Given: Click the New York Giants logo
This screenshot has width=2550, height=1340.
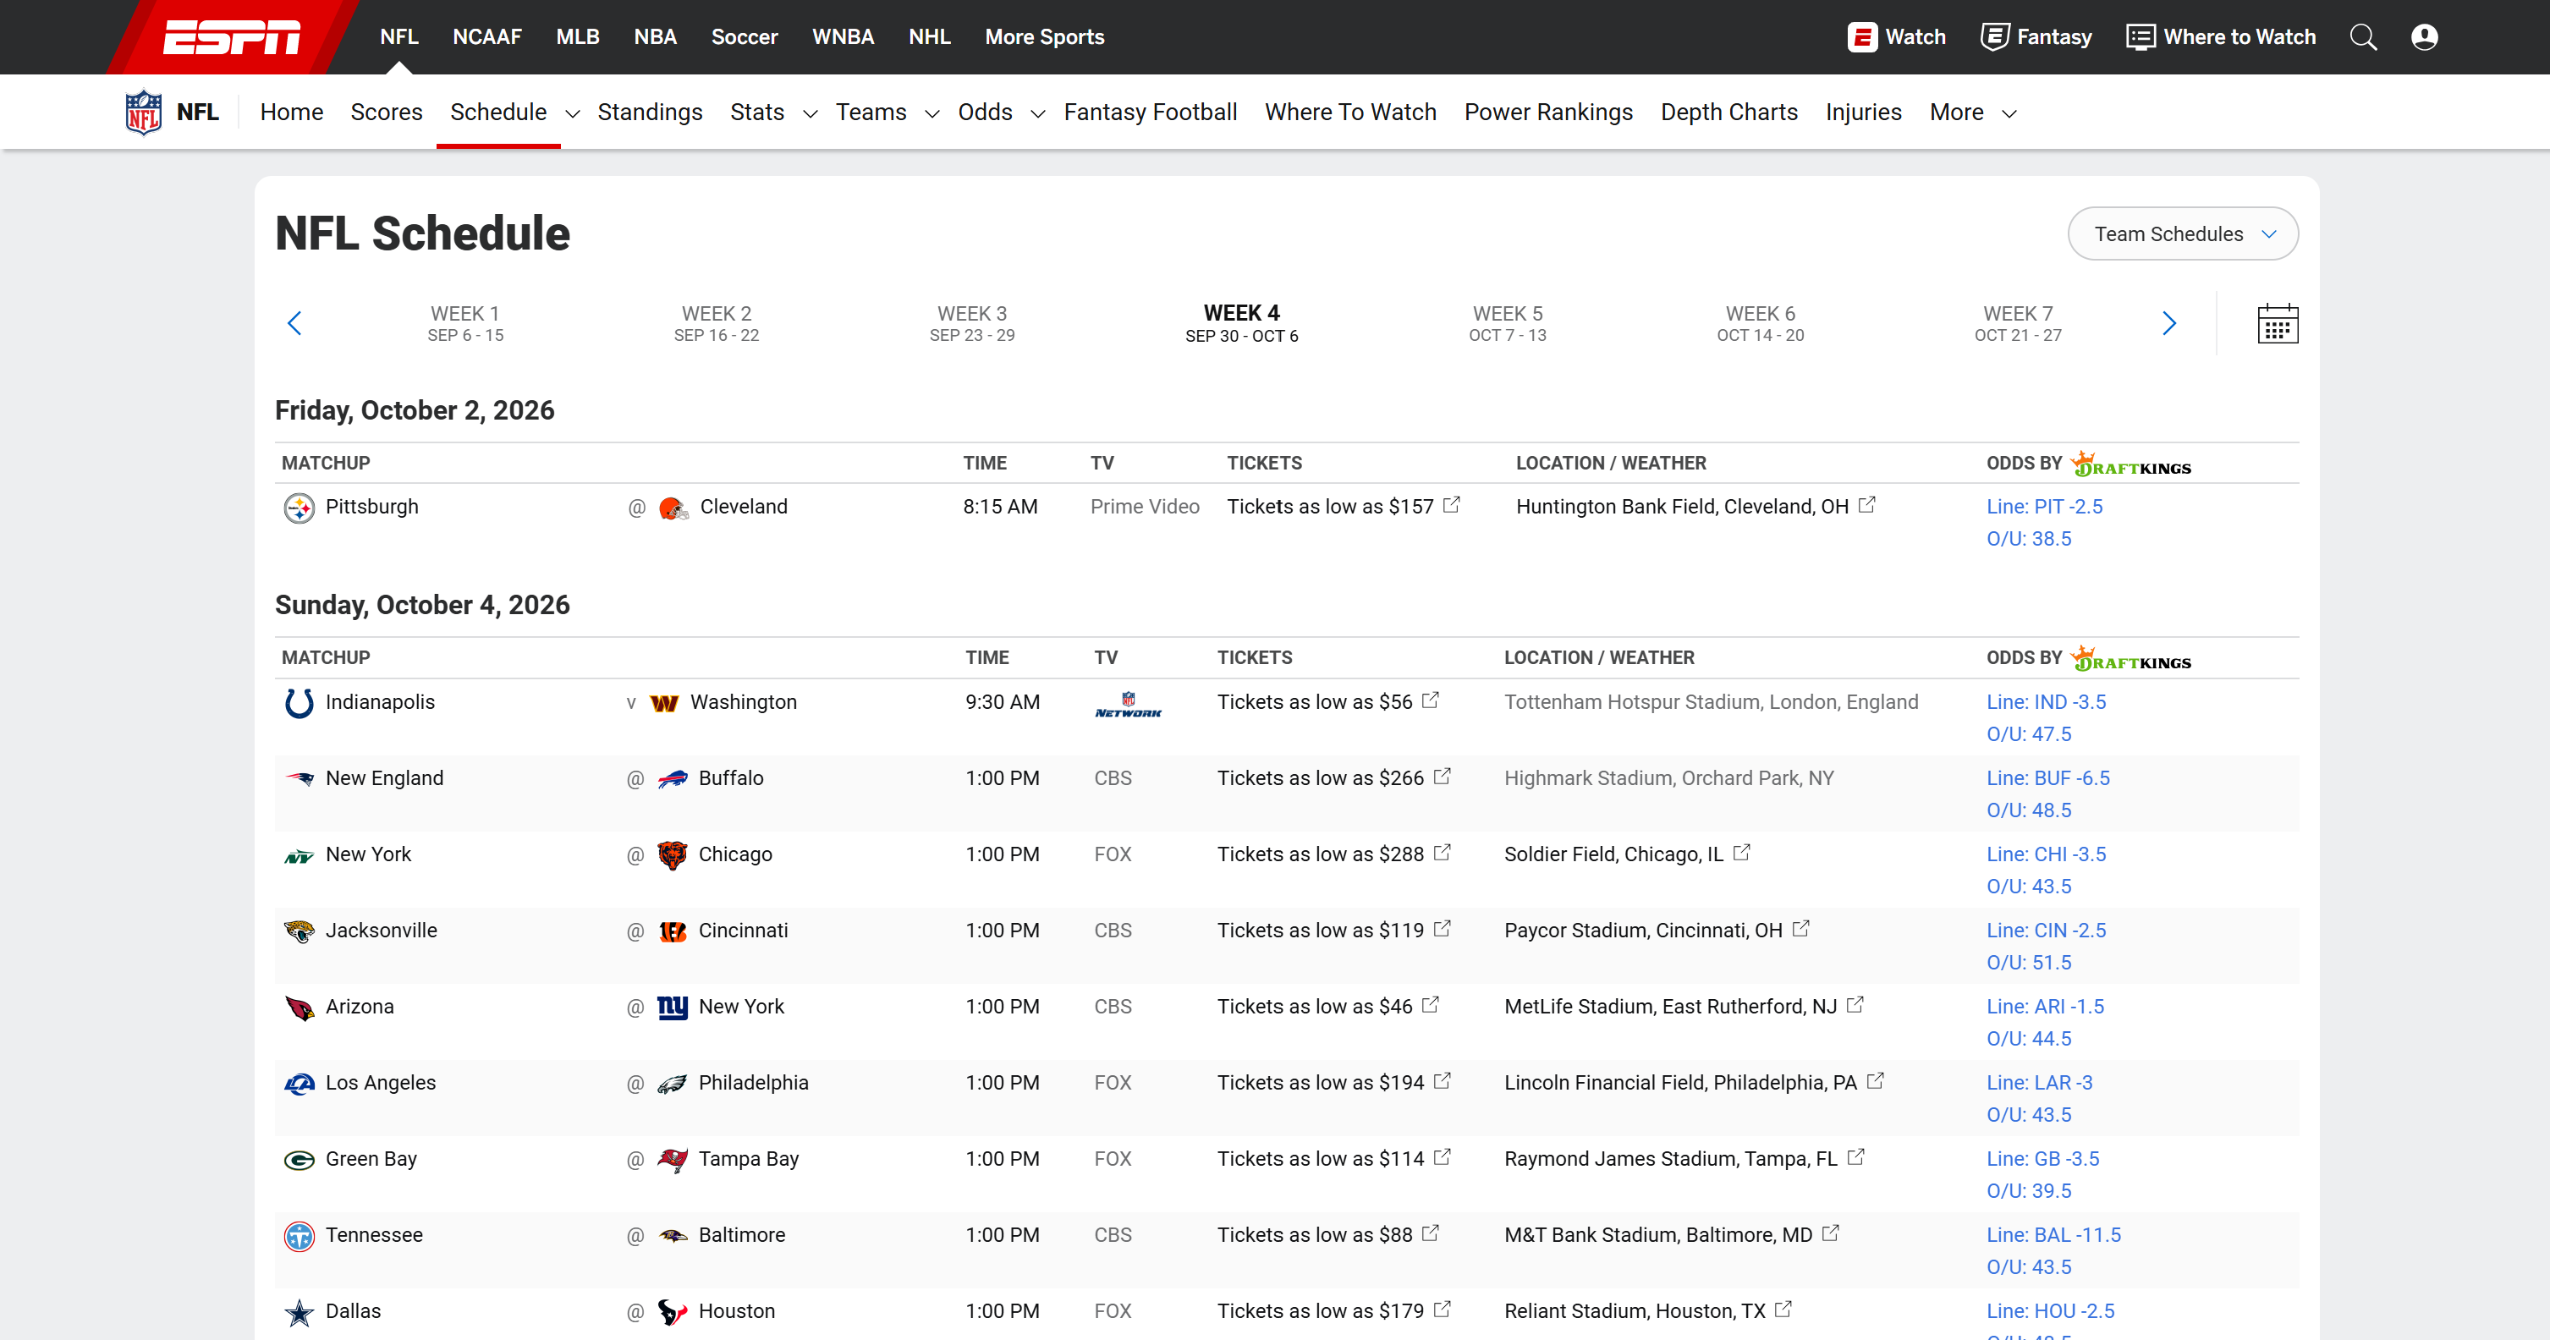Looking at the screenshot, I should 672,1008.
